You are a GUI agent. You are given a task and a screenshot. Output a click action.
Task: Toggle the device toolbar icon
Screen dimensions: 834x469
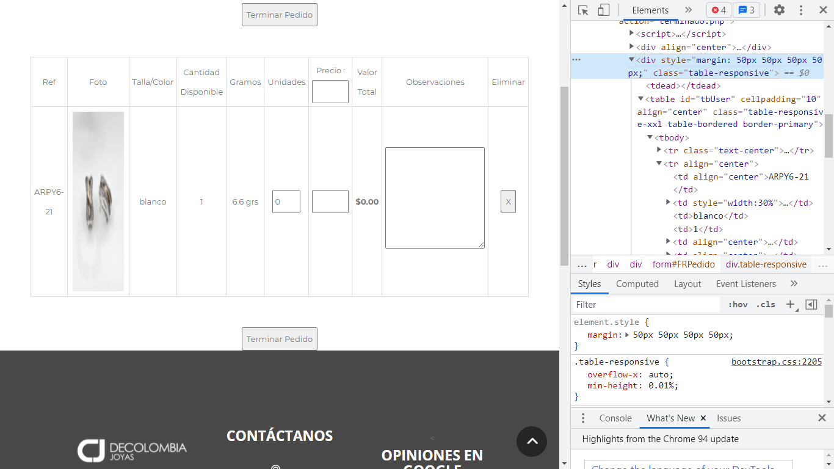click(603, 10)
